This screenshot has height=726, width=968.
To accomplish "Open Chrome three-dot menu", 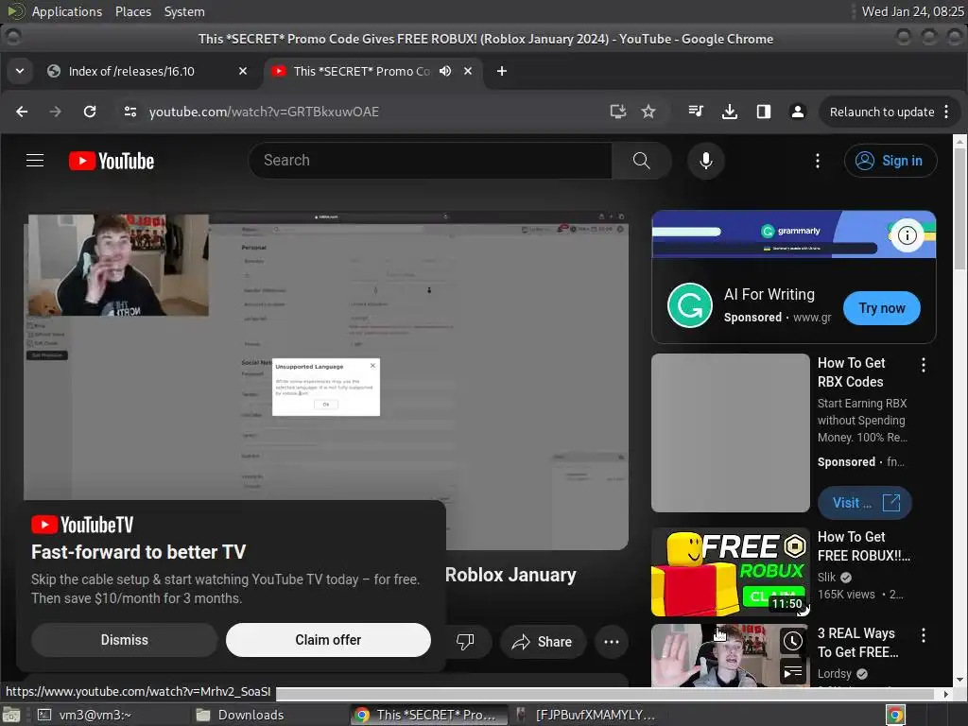I will click(x=946, y=112).
